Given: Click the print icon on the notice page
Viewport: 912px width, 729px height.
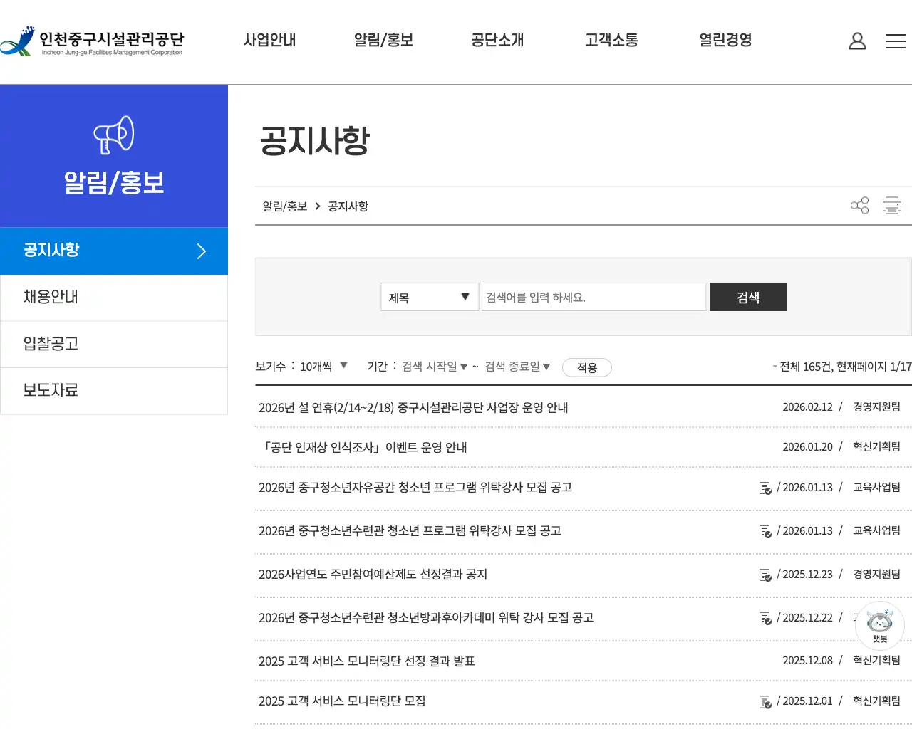Looking at the screenshot, I should 891,206.
